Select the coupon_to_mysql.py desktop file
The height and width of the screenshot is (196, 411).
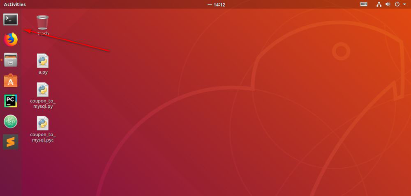[43, 89]
